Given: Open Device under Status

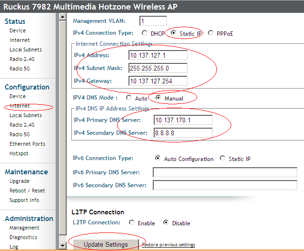Looking at the screenshot, I should pos(18,30).
